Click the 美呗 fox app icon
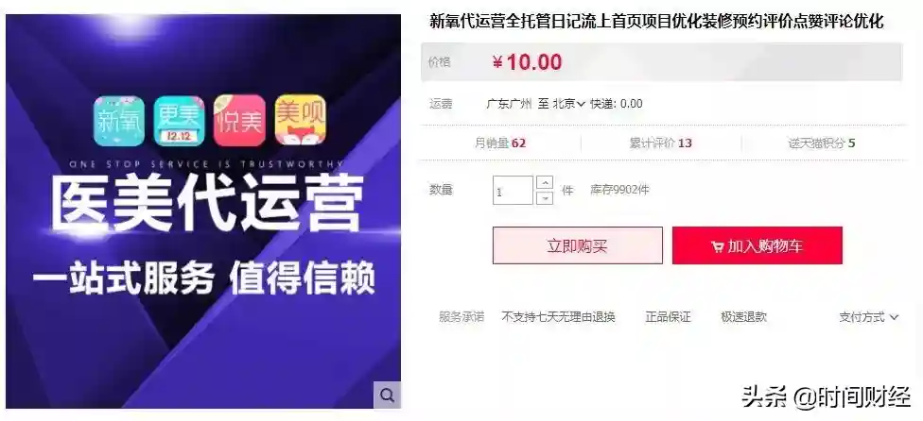Screen dimensions: 923x421 click(300, 120)
